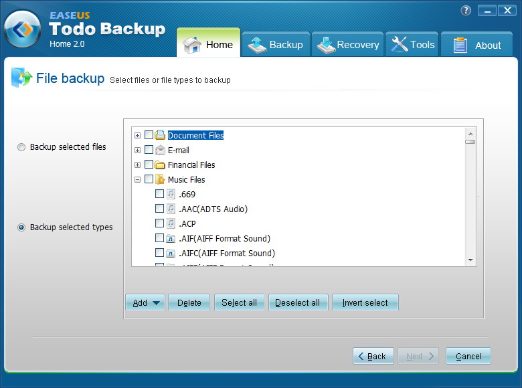Image resolution: width=522 pixels, height=388 pixels.
Task: Click the .669 audio file icon
Action: 171,194
